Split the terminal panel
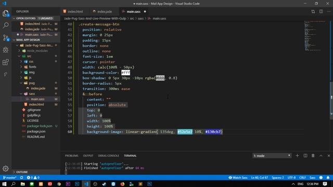This screenshot has width=333, height=187. coord(305,156)
